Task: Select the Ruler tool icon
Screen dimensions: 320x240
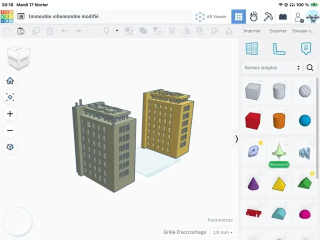Action: point(279,49)
